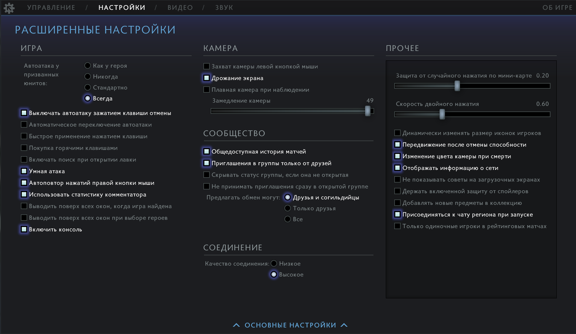Click chevron right of ОСНОВНЫЕ НАСТРОЙКИ
This screenshot has width=576, height=334.
tap(344, 325)
